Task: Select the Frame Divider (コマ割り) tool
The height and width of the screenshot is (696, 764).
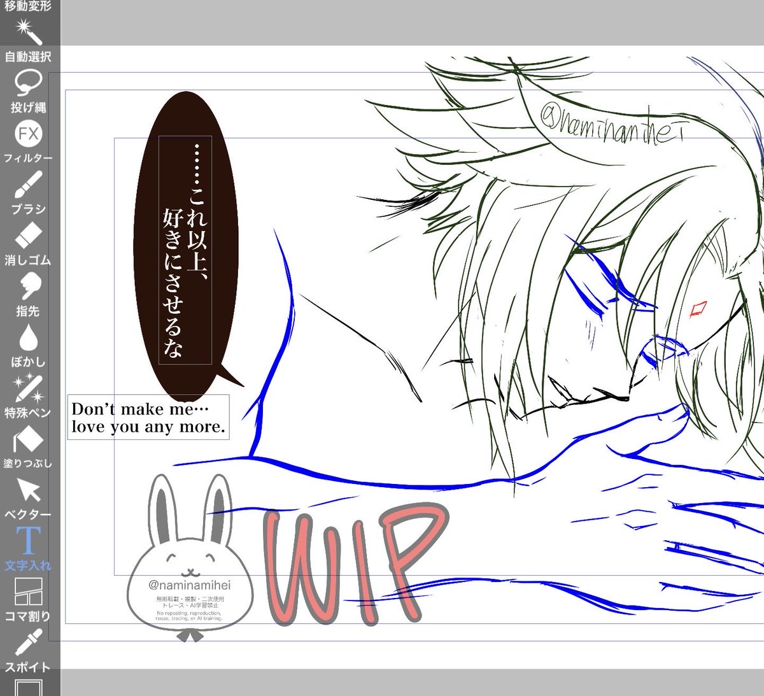Action: 28,600
